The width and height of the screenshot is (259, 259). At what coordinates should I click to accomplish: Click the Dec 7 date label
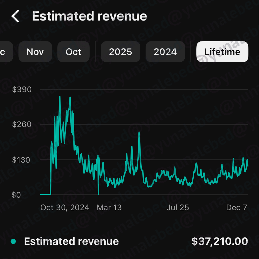coord(236,207)
